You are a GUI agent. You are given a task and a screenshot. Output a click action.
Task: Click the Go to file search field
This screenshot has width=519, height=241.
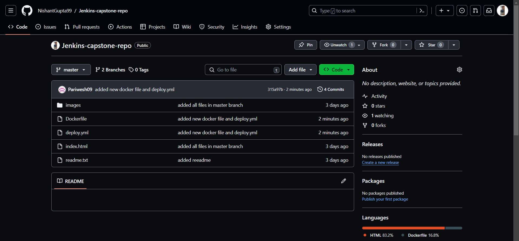[x=243, y=70]
